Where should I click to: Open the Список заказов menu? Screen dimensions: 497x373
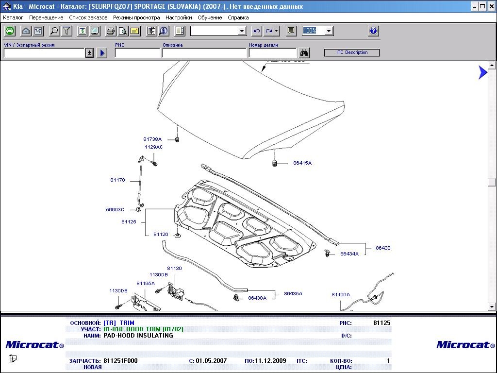pos(88,18)
